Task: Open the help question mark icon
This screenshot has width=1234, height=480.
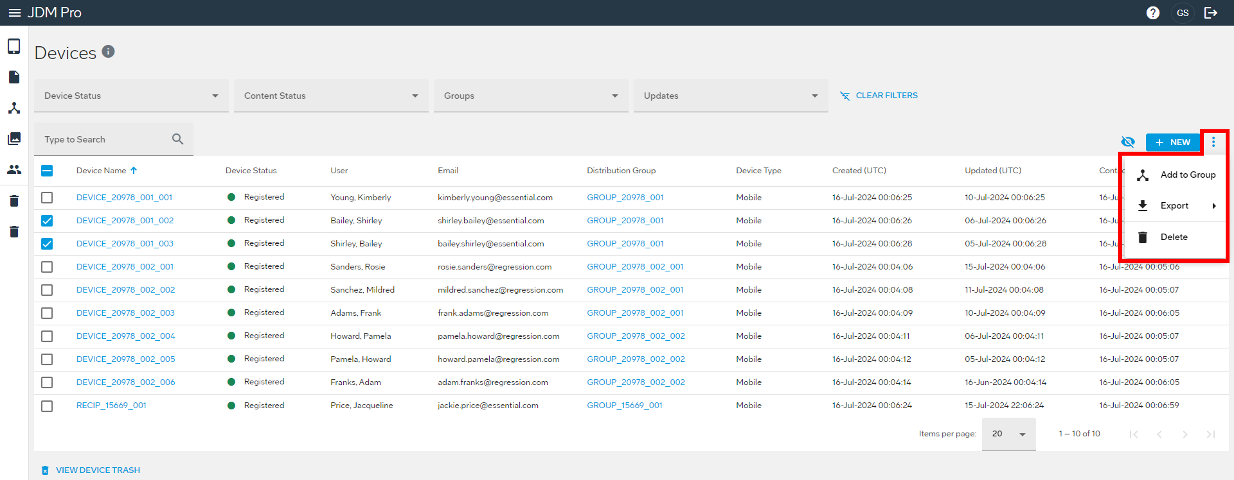Action: pos(1153,13)
